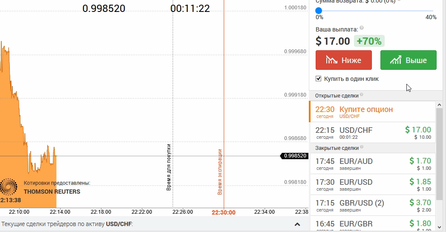
Task: Click the refund amount slider handle
Action: coord(319,10)
